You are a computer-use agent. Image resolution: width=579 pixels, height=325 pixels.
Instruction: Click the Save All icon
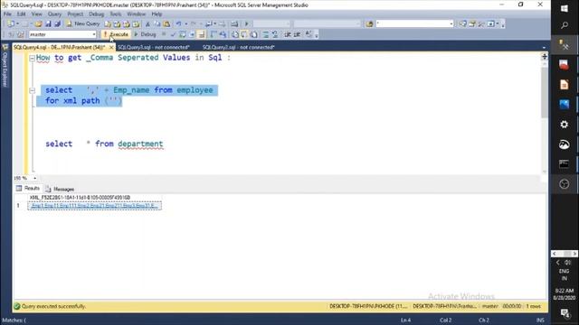coord(57,23)
